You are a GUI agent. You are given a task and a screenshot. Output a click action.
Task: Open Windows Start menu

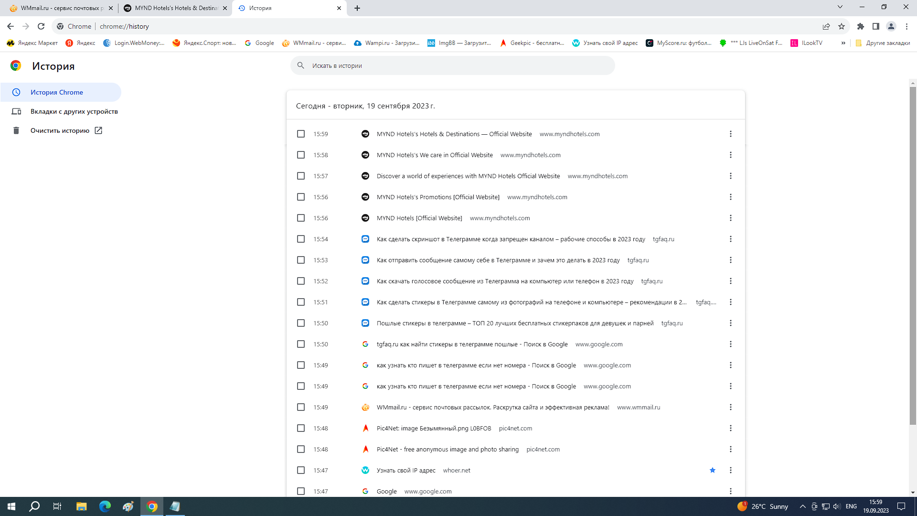[x=11, y=506]
